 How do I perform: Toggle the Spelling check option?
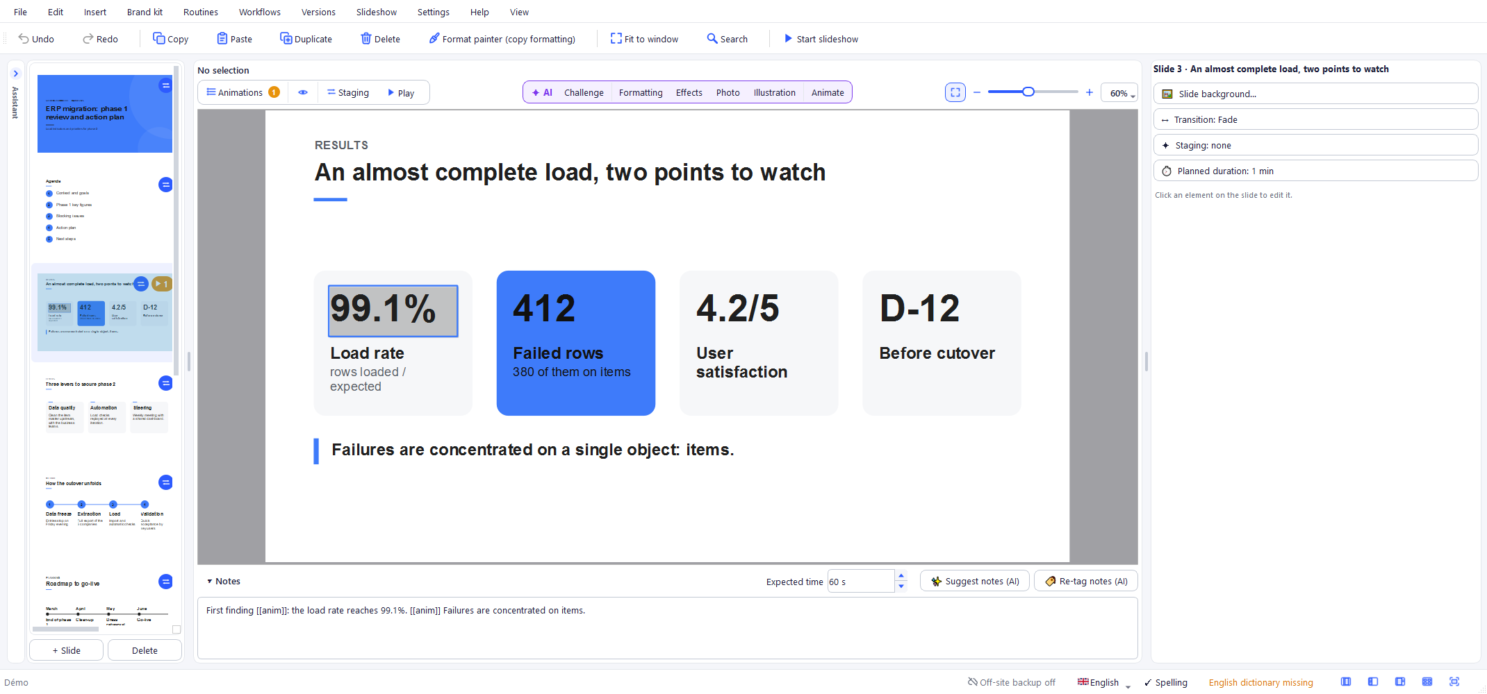click(1166, 682)
